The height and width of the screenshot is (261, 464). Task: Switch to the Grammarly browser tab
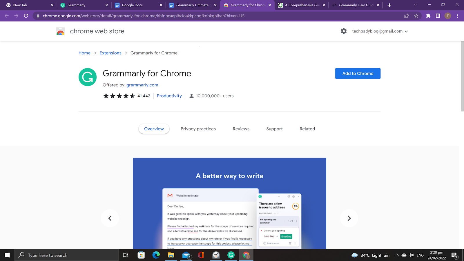click(84, 5)
